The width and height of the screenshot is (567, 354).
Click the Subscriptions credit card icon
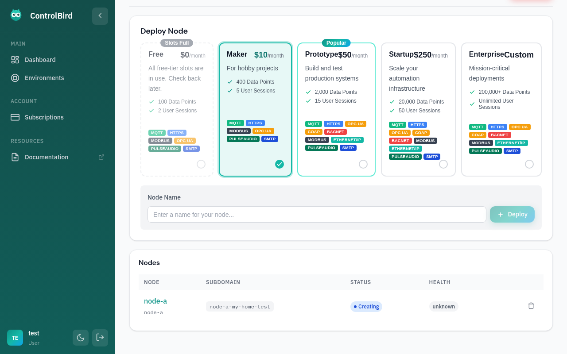point(15,117)
